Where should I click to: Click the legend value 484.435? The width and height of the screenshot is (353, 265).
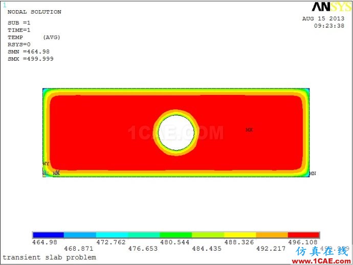tap(207, 249)
